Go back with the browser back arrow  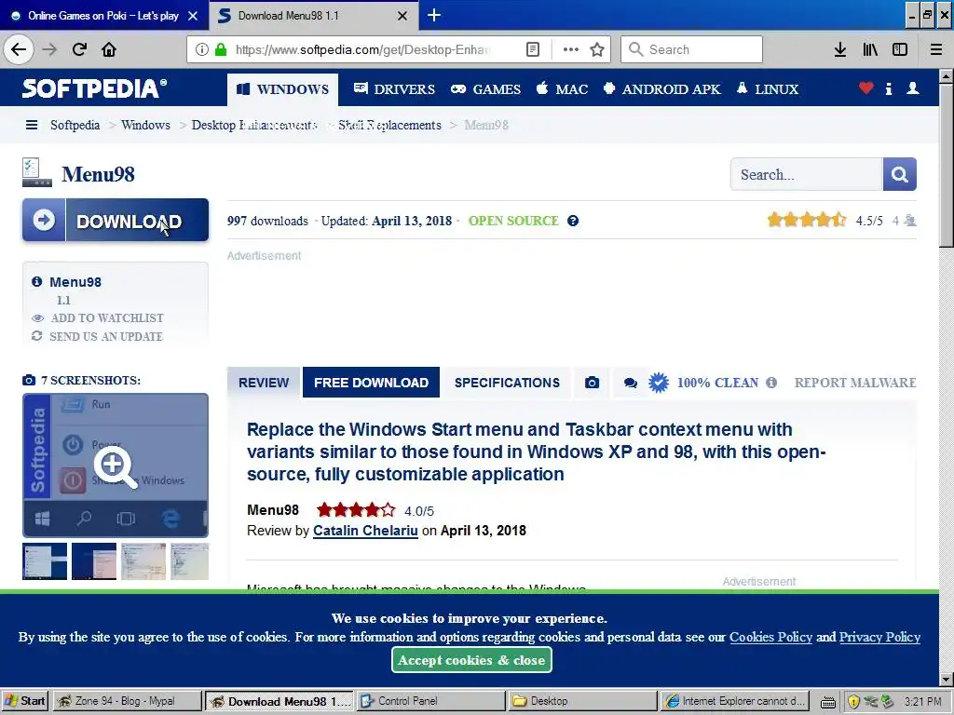tap(19, 49)
